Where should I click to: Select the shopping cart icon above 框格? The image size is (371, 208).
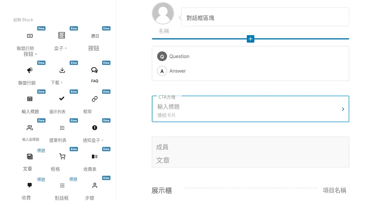click(62, 157)
